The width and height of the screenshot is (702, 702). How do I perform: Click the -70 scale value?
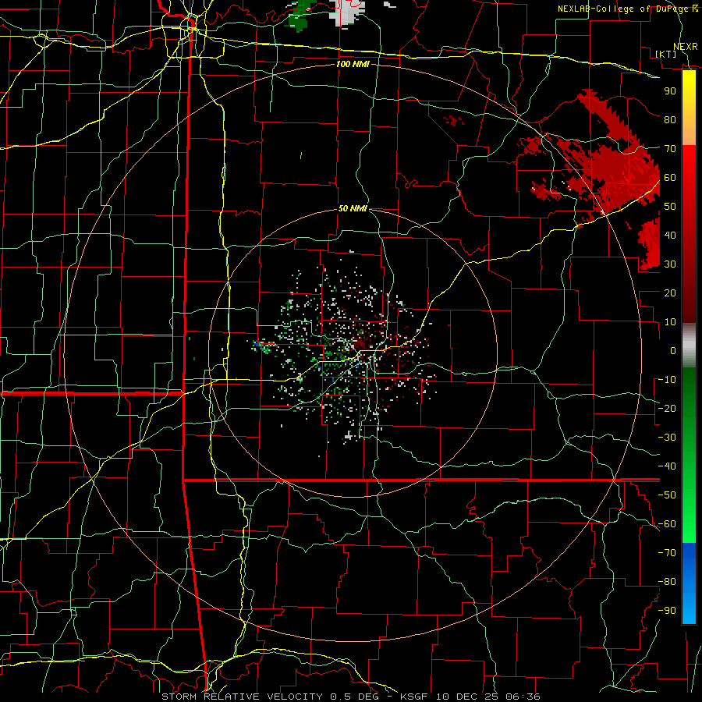[x=667, y=552]
